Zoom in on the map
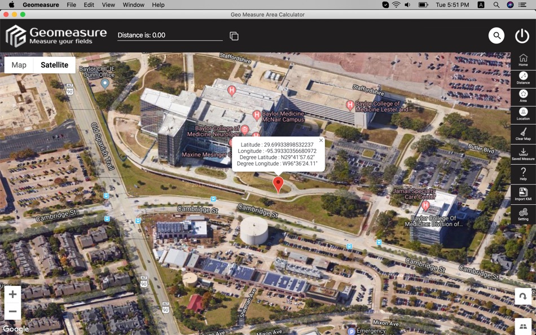This screenshot has width=536, height=335. tap(12, 294)
